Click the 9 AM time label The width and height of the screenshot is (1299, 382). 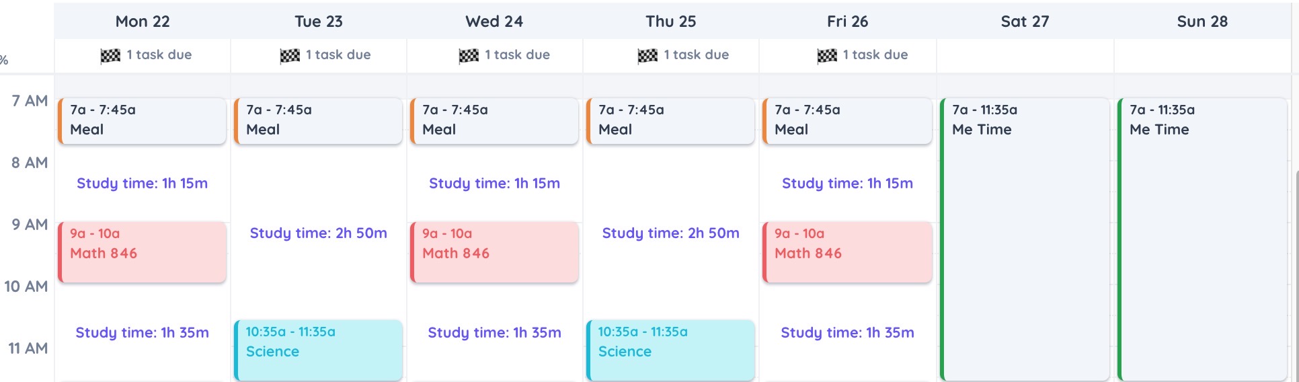click(30, 225)
